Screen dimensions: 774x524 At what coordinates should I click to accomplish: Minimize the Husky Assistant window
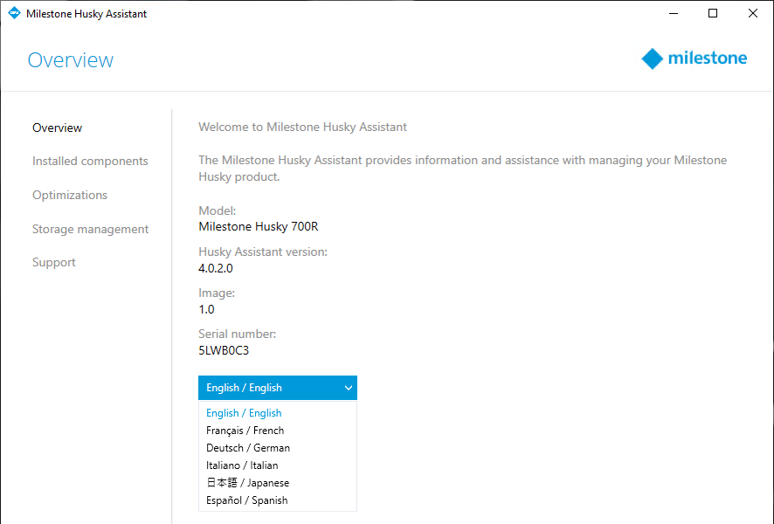tap(673, 13)
